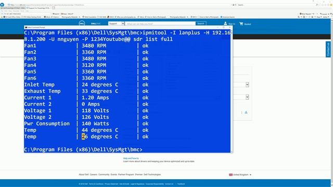The width and height of the screenshot is (333, 187).
Task: Click the highlighted '26 degrees C' Temp reading
Action: click(100, 137)
